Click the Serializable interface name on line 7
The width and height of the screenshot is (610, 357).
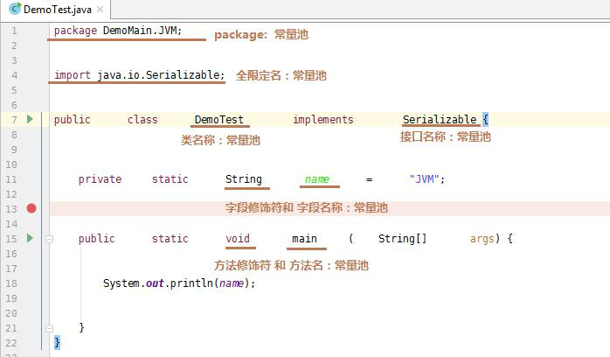click(x=440, y=120)
